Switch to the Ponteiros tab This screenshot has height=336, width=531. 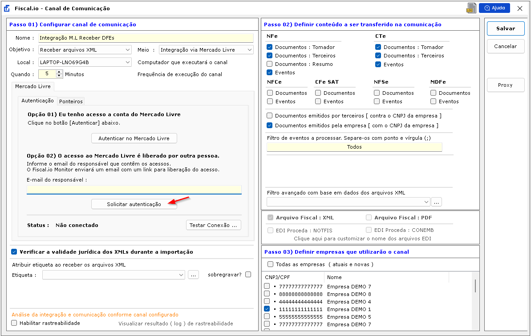click(x=71, y=101)
